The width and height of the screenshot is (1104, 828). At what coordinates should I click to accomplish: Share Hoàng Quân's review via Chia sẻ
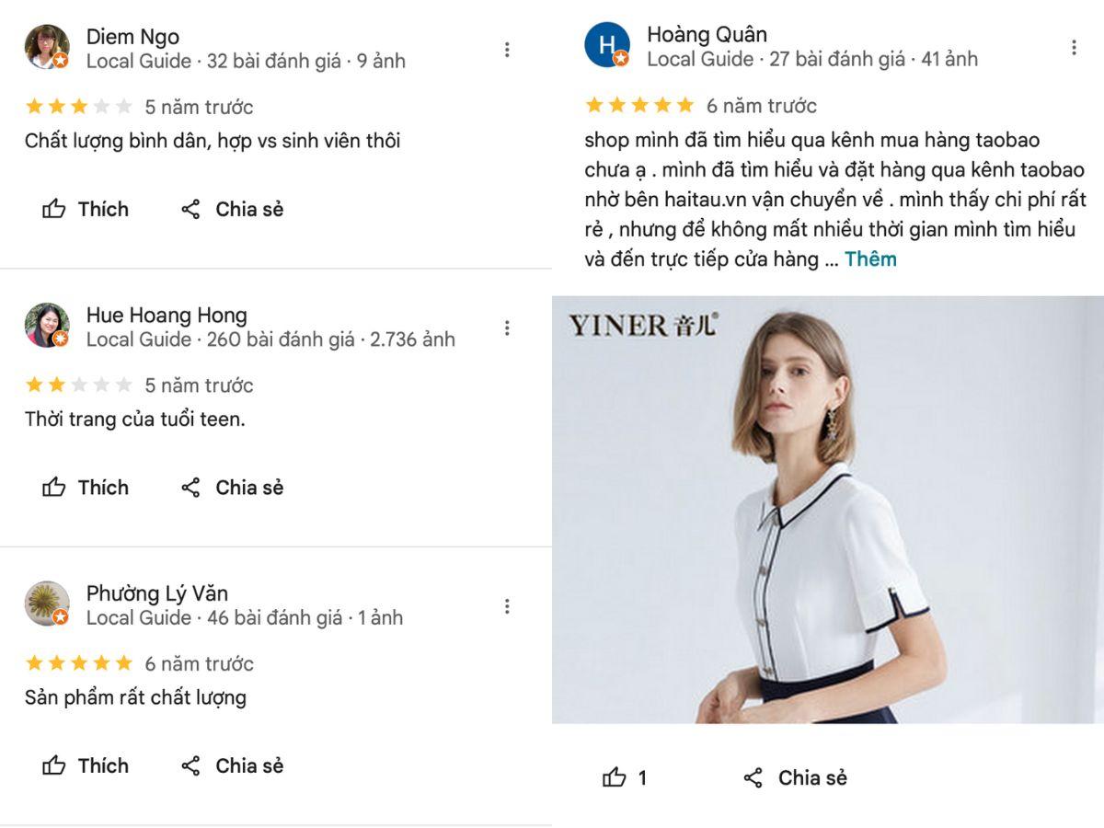(x=795, y=778)
